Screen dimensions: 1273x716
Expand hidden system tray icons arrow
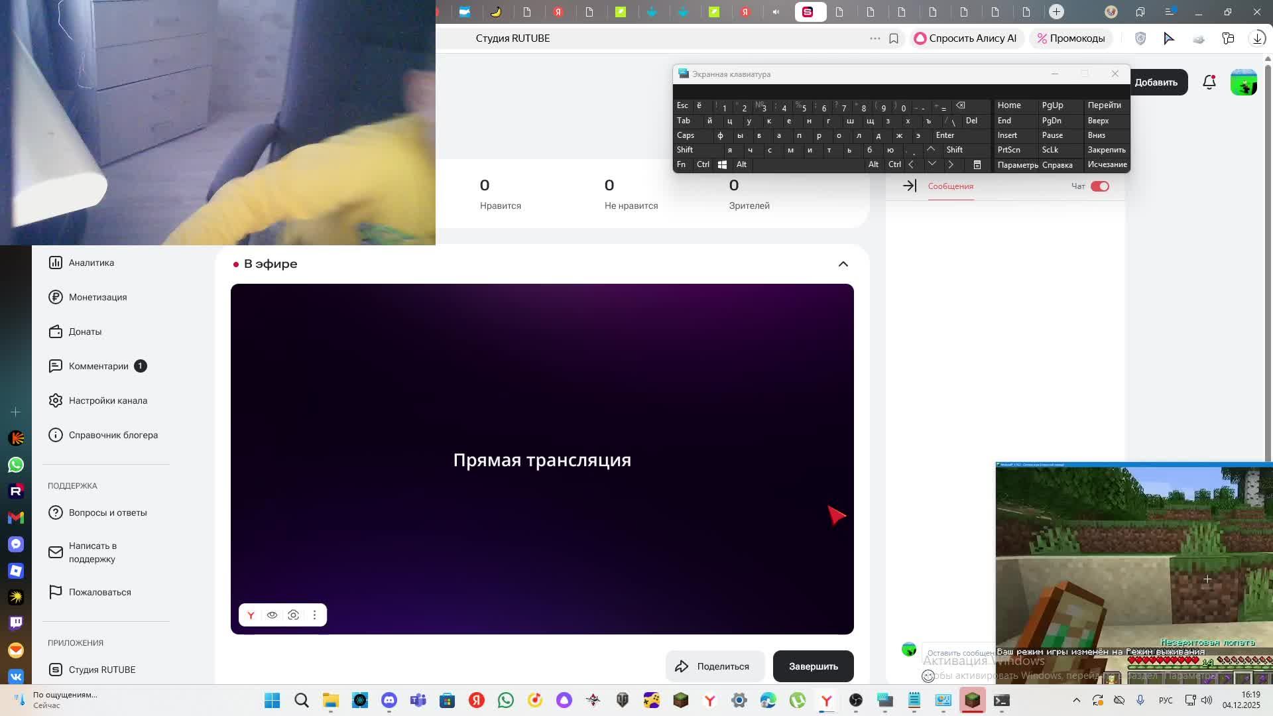1076,700
